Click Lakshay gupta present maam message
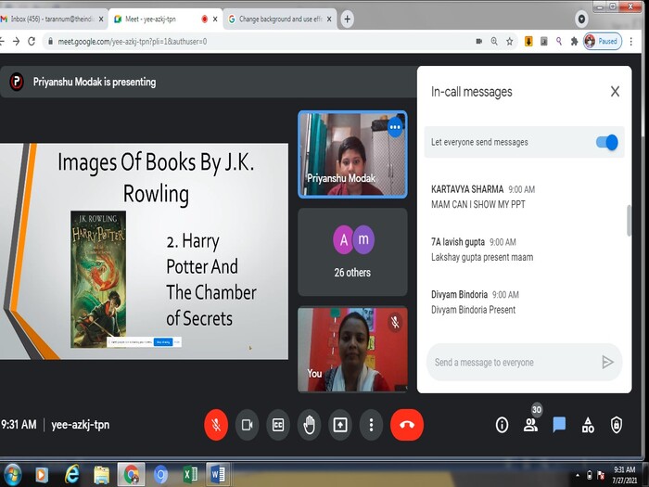 (482, 257)
